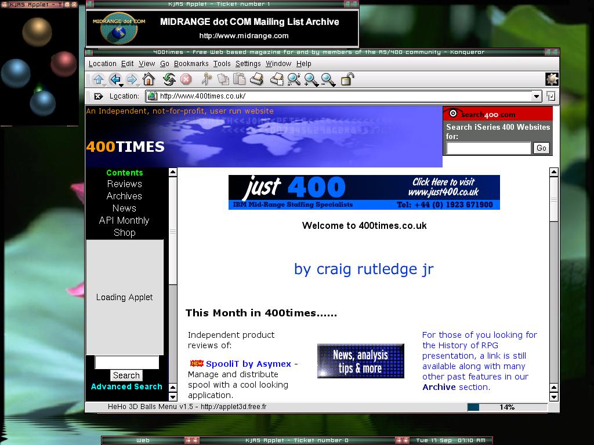The height and width of the screenshot is (445, 594).
Task: Click the Advanced Search link
Action: pos(126,386)
